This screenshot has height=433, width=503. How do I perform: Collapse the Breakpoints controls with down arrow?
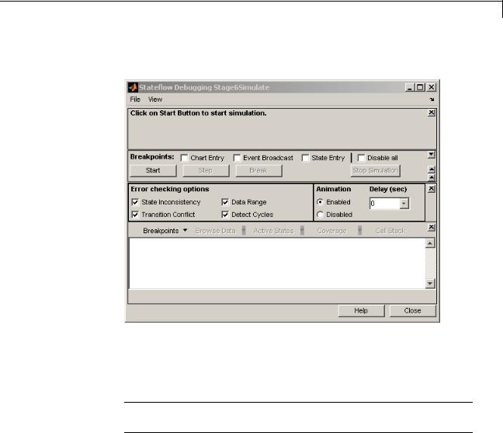(x=432, y=155)
